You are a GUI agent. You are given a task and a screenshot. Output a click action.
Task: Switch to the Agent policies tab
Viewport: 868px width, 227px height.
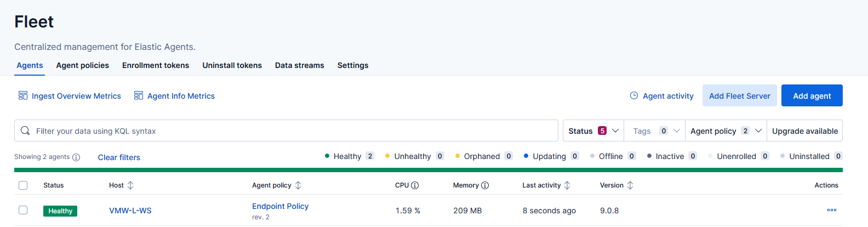pyautogui.click(x=82, y=65)
